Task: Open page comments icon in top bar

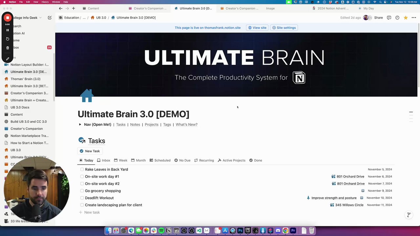Action: (389, 18)
